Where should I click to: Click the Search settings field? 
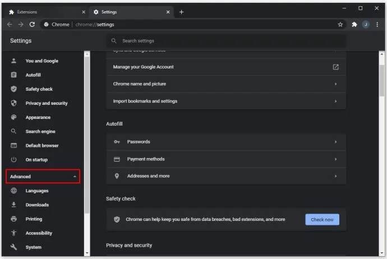pyautogui.click(x=226, y=41)
